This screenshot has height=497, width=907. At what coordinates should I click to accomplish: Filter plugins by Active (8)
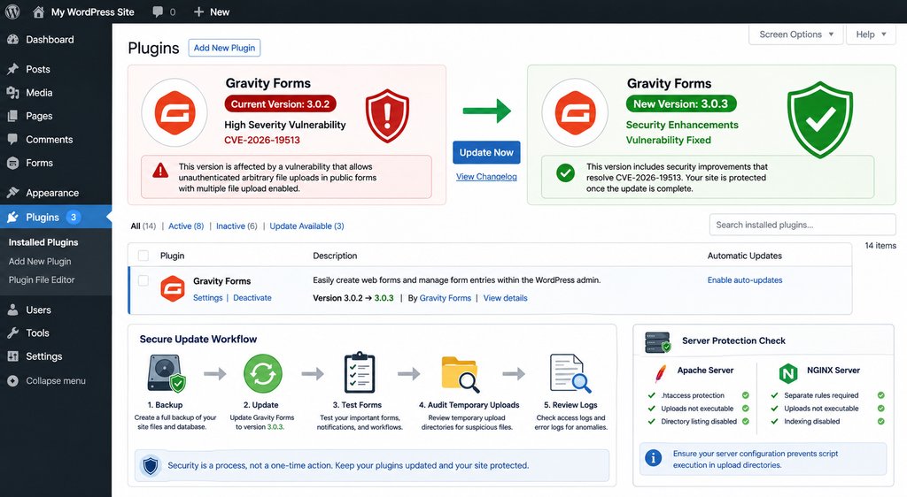pos(186,226)
